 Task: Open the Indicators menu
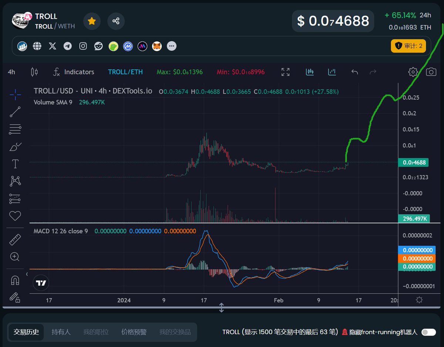73,72
